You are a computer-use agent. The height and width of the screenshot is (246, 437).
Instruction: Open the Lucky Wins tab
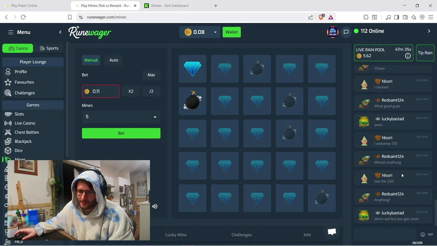[x=176, y=235]
